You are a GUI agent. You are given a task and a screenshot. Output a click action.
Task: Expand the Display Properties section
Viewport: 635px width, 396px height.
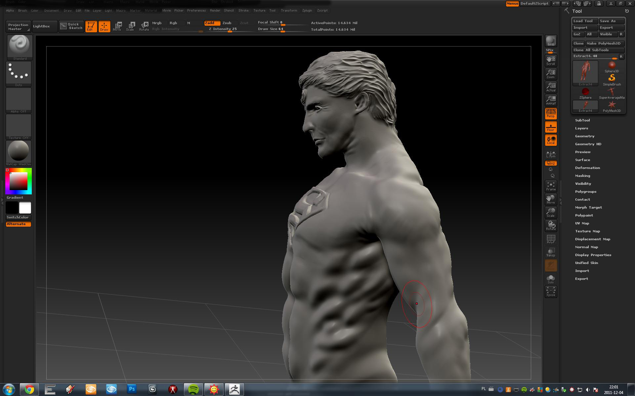click(593, 255)
